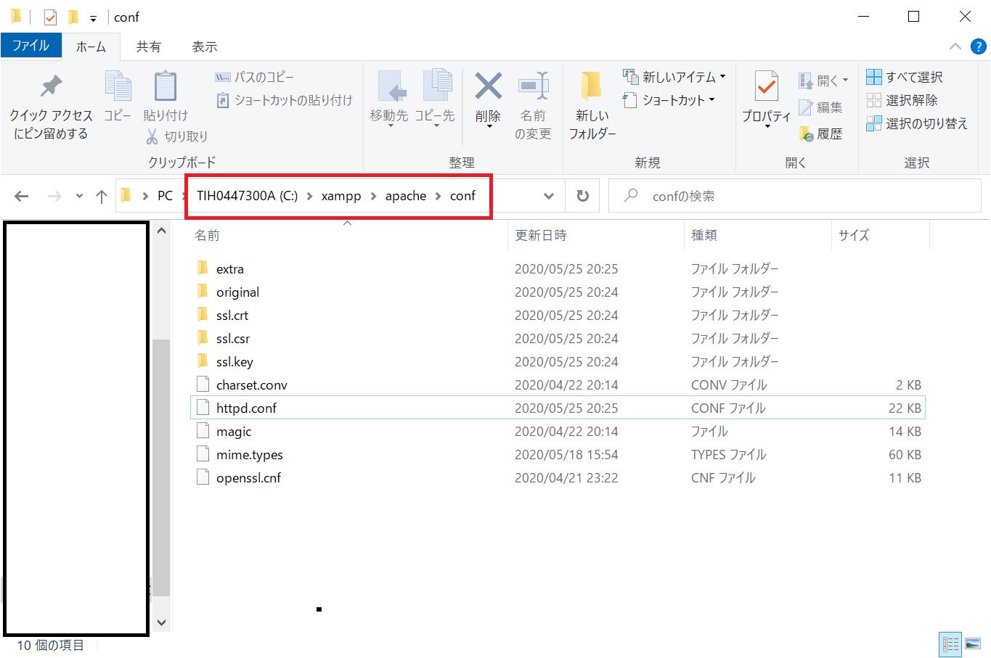Collapse the ribbon with the chevron

tap(955, 47)
